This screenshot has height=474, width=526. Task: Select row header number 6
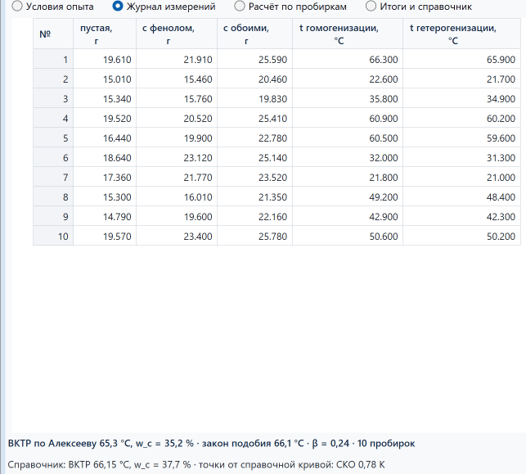point(53,158)
